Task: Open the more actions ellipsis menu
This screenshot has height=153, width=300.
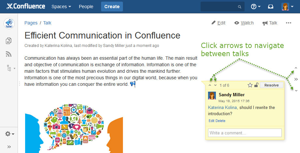Action: point(288,23)
